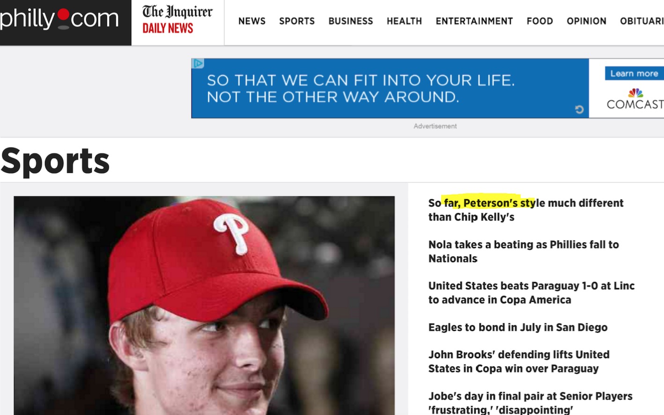Read Eagles to bond in San Diego
The width and height of the screenshot is (664, 415).
click(517, 327)
